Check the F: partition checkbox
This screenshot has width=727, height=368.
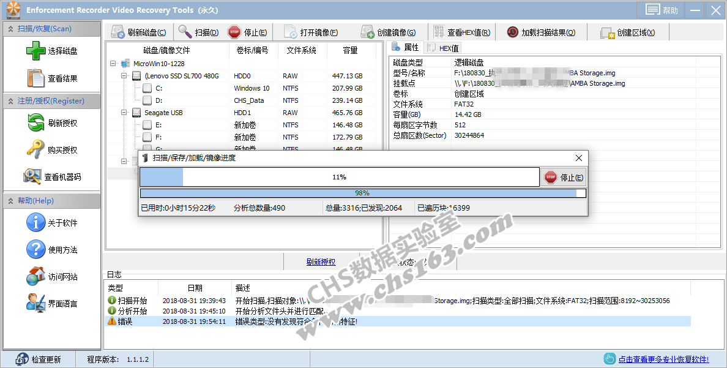pos(147,137)
